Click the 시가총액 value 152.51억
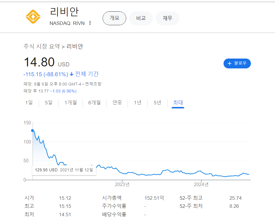The height and width of the screenshot is (220, 275). pos(154,198)
